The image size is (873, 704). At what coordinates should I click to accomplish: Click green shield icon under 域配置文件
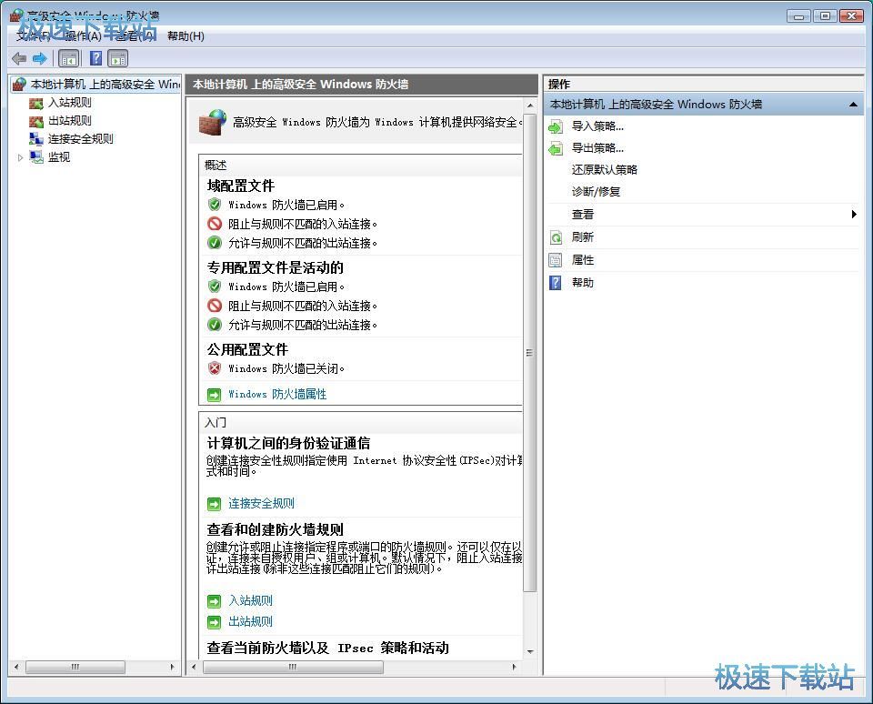(x=215, y=205)
